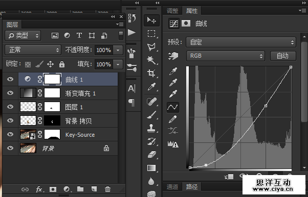
Task: Open the Brush Presets panel icon
Action: (131, 53)
